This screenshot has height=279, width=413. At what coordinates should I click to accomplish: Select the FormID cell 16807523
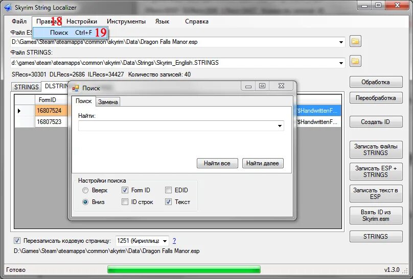(x=51, y=121)
